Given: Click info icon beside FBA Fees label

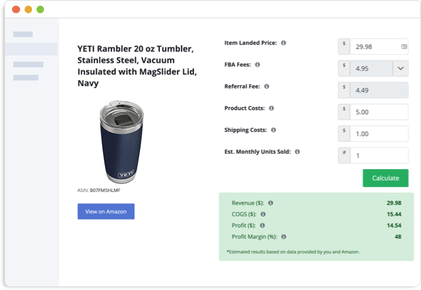Looking at the screenshot, I should tap(257, 65).
